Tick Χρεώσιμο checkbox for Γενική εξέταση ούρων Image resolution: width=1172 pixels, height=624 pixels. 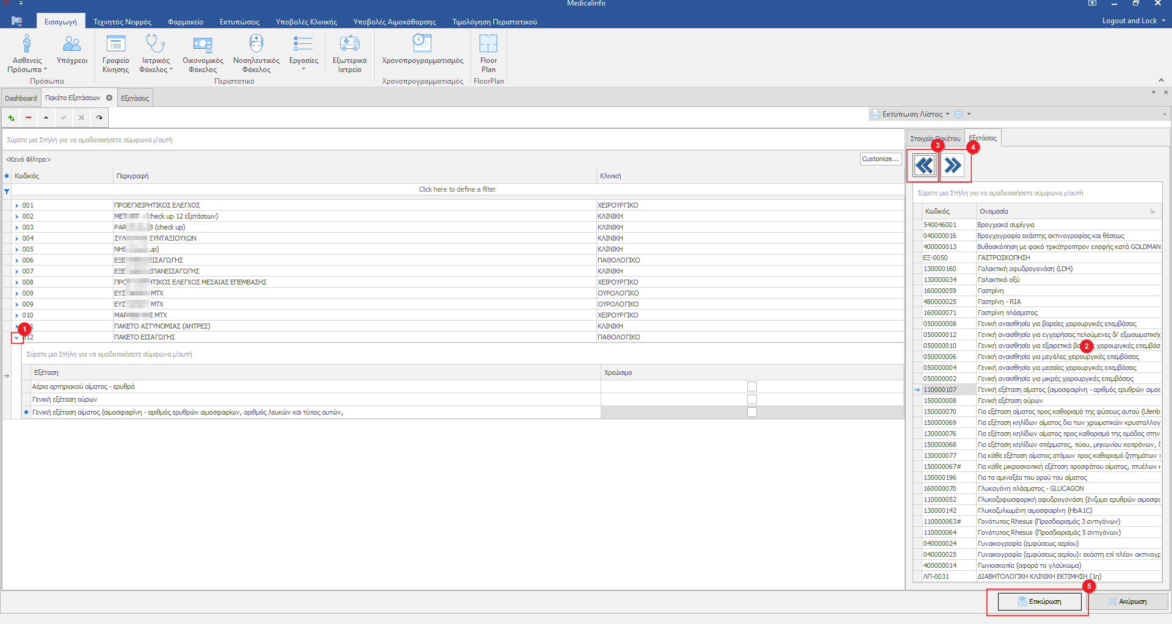click(752, 399)
